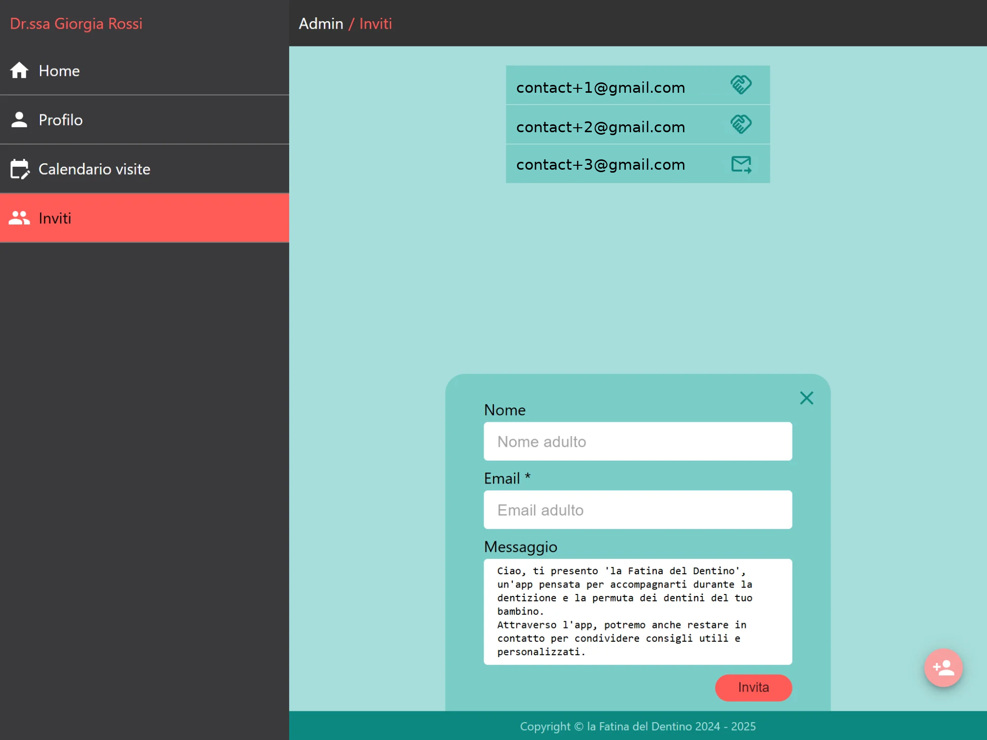Screen dimensions: 987x740
Task: Navigate to Home in the sidebar
Action: tap(59, 71)
